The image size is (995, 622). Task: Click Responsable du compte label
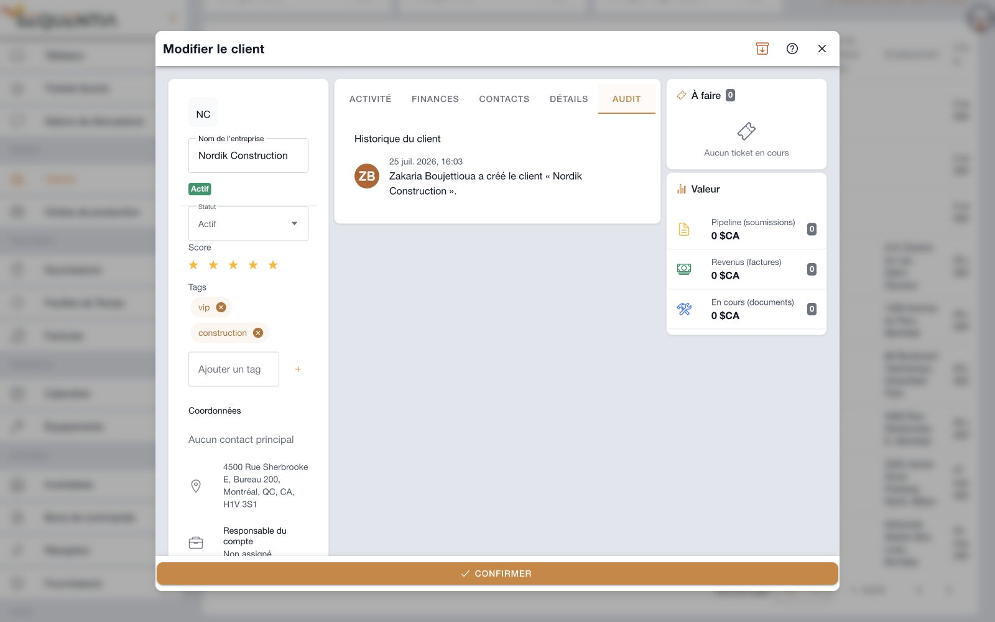point(255,536)
